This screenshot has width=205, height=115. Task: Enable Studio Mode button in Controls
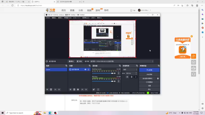click(149, 82)
